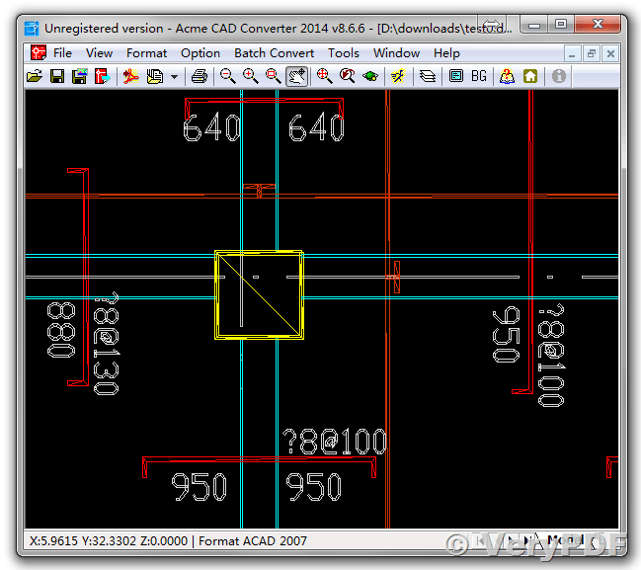641x570 pixels.
Task: Click the Zoom In magnifier
Action: coord(251,76)
